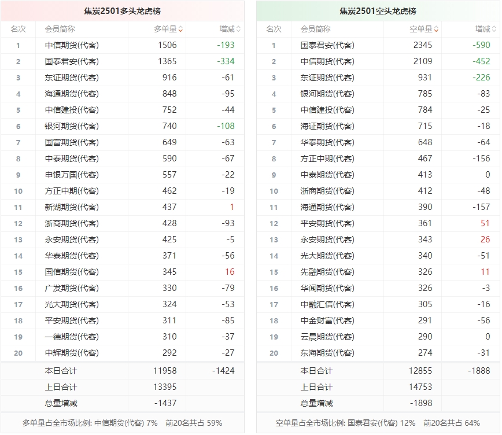This screenshot has width=502, height=435.
Task: Click 中金财富(代客) in 空头 table
Action: coord(327,320)
